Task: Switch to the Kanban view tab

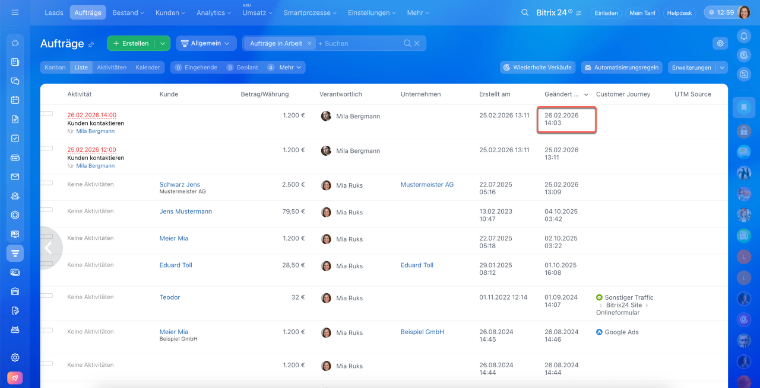Action: coord(55,68)
